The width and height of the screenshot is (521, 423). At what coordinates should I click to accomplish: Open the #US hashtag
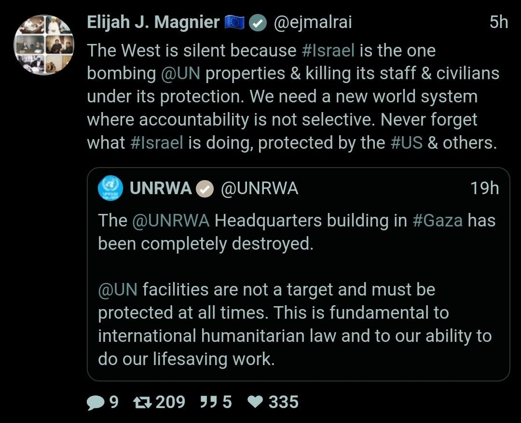click(x=406, y=143)
